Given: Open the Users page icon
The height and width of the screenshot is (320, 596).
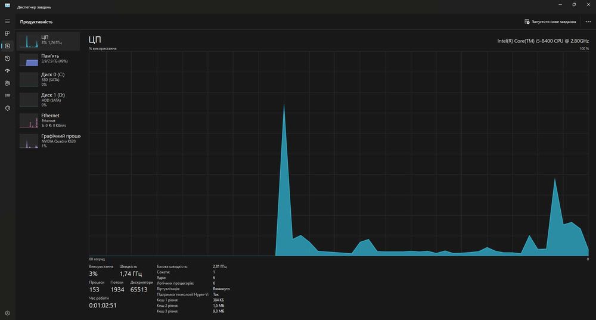Looking at the screenshot, I should 7,83.
